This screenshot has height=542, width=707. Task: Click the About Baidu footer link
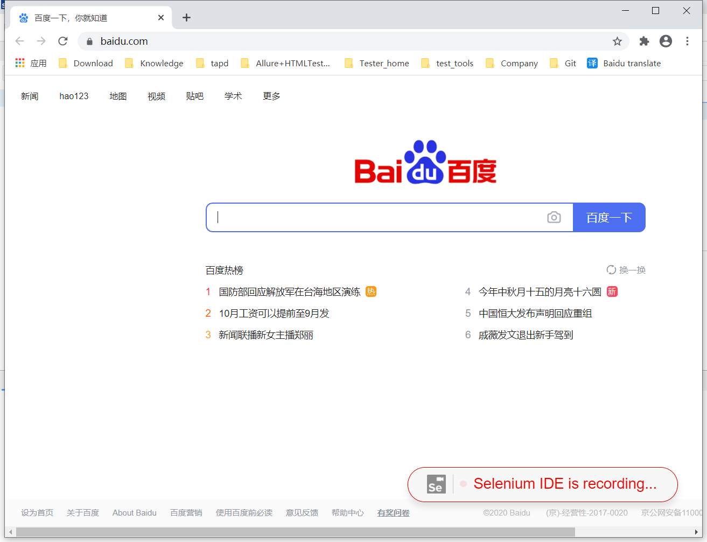(135, 512)
